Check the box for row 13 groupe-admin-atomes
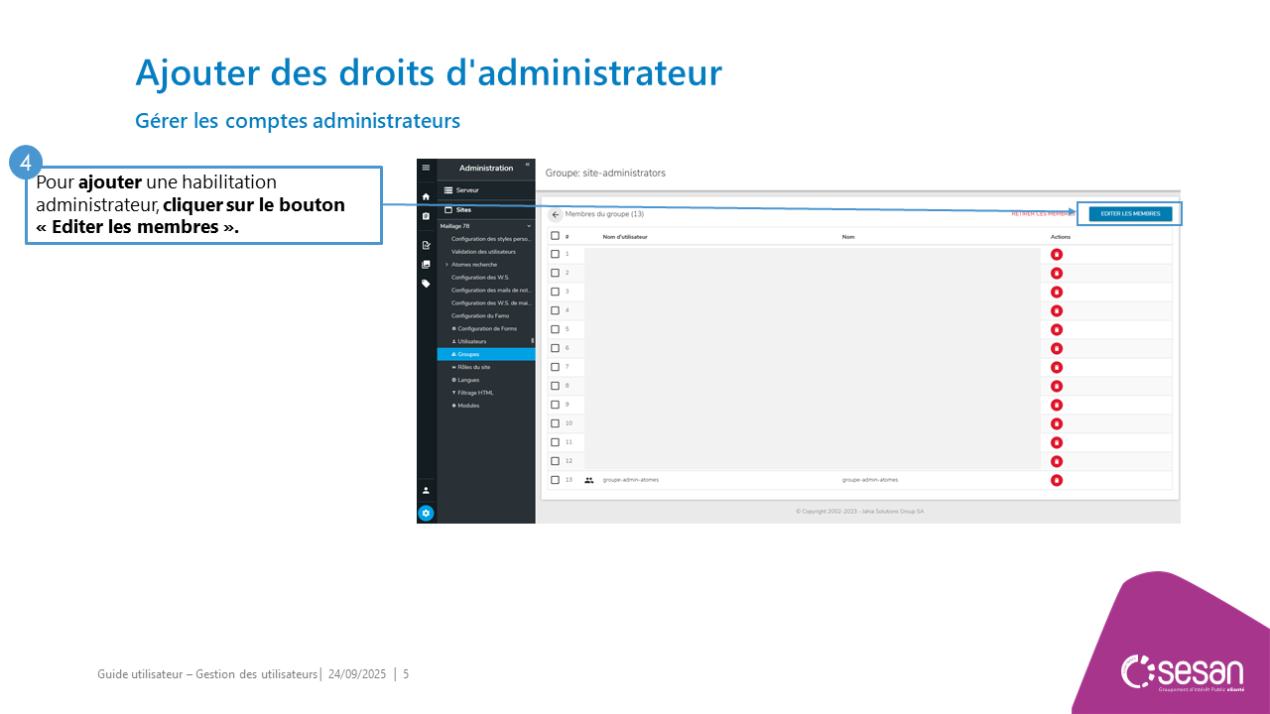The height and width of the screenshot is (714, 1270). 556,480
